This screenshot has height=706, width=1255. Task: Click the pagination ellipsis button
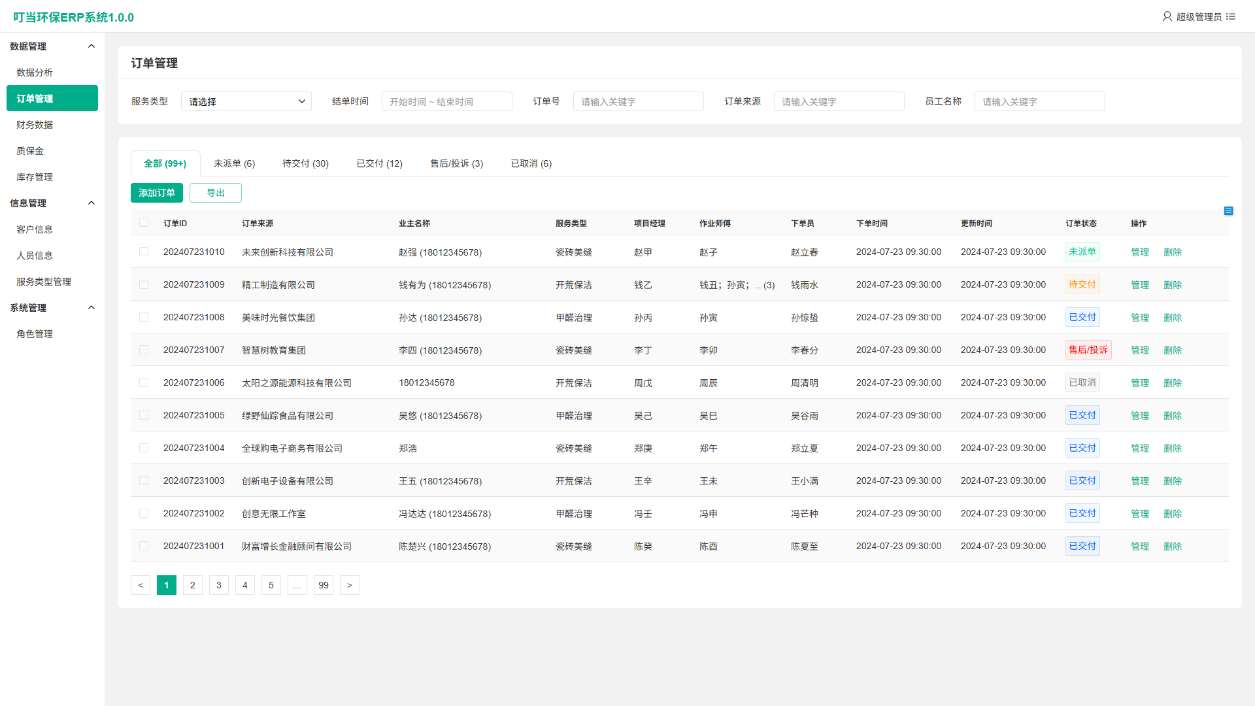click(x=297, y=585)
